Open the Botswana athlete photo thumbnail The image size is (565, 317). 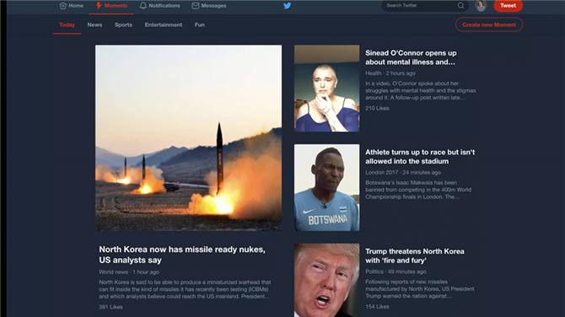point(327,188)
